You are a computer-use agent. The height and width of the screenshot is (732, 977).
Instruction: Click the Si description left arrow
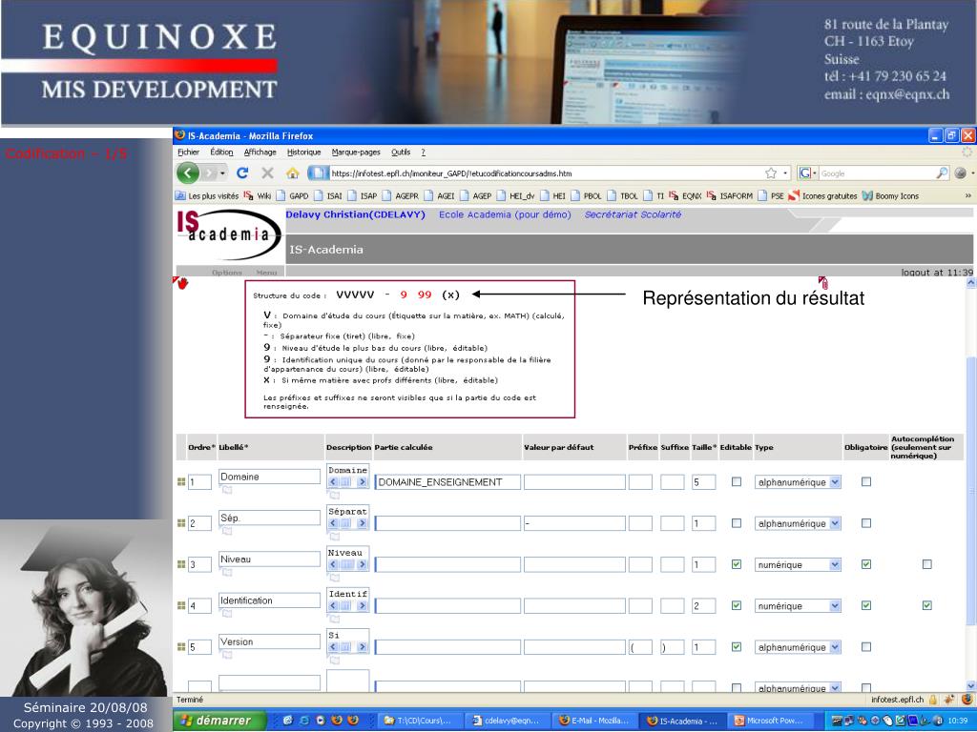pyautogui.click(x=333, y=647)
